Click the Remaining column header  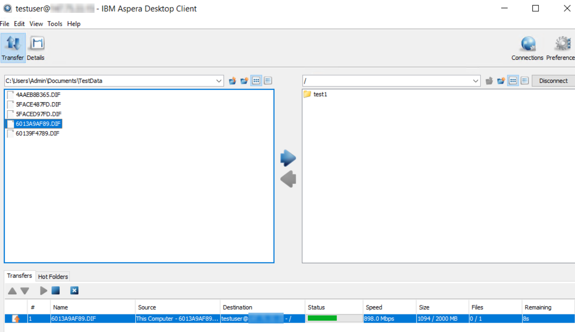tap(548, 307)
